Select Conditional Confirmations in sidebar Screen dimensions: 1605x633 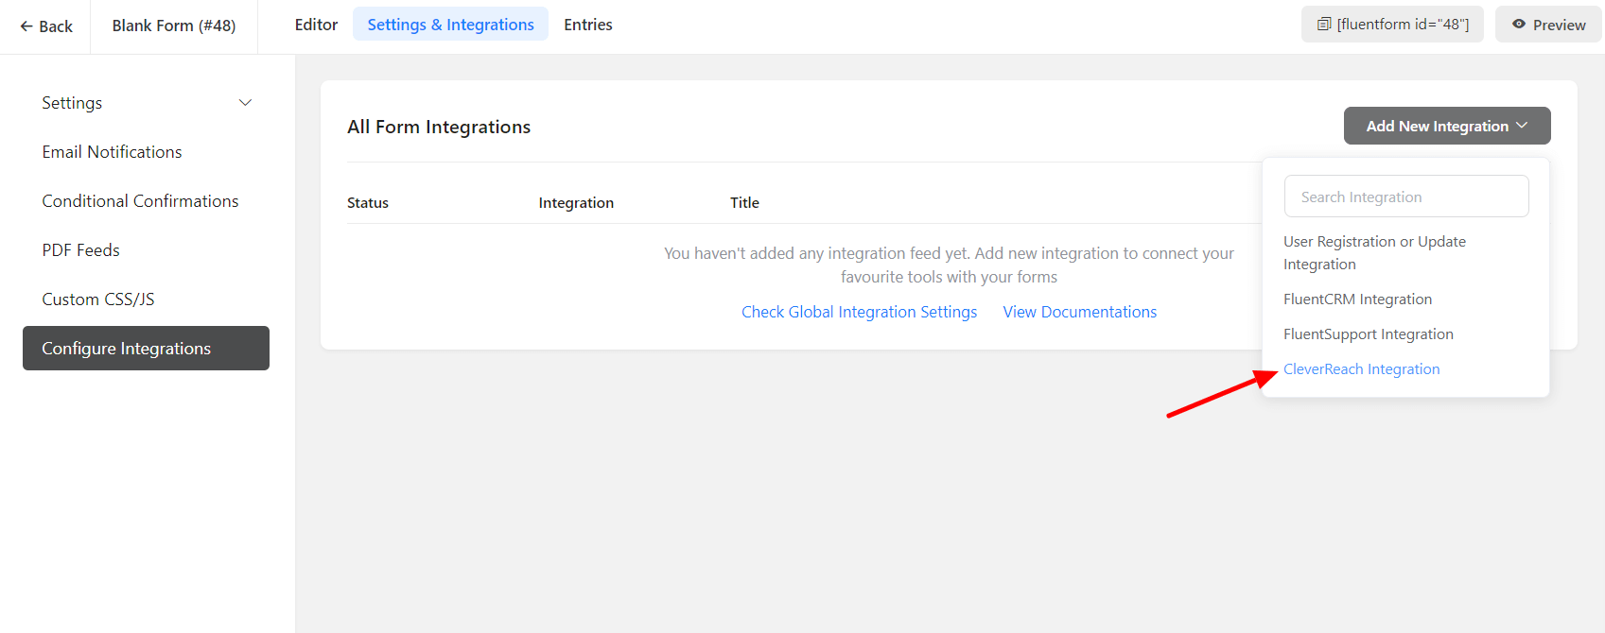140,201
